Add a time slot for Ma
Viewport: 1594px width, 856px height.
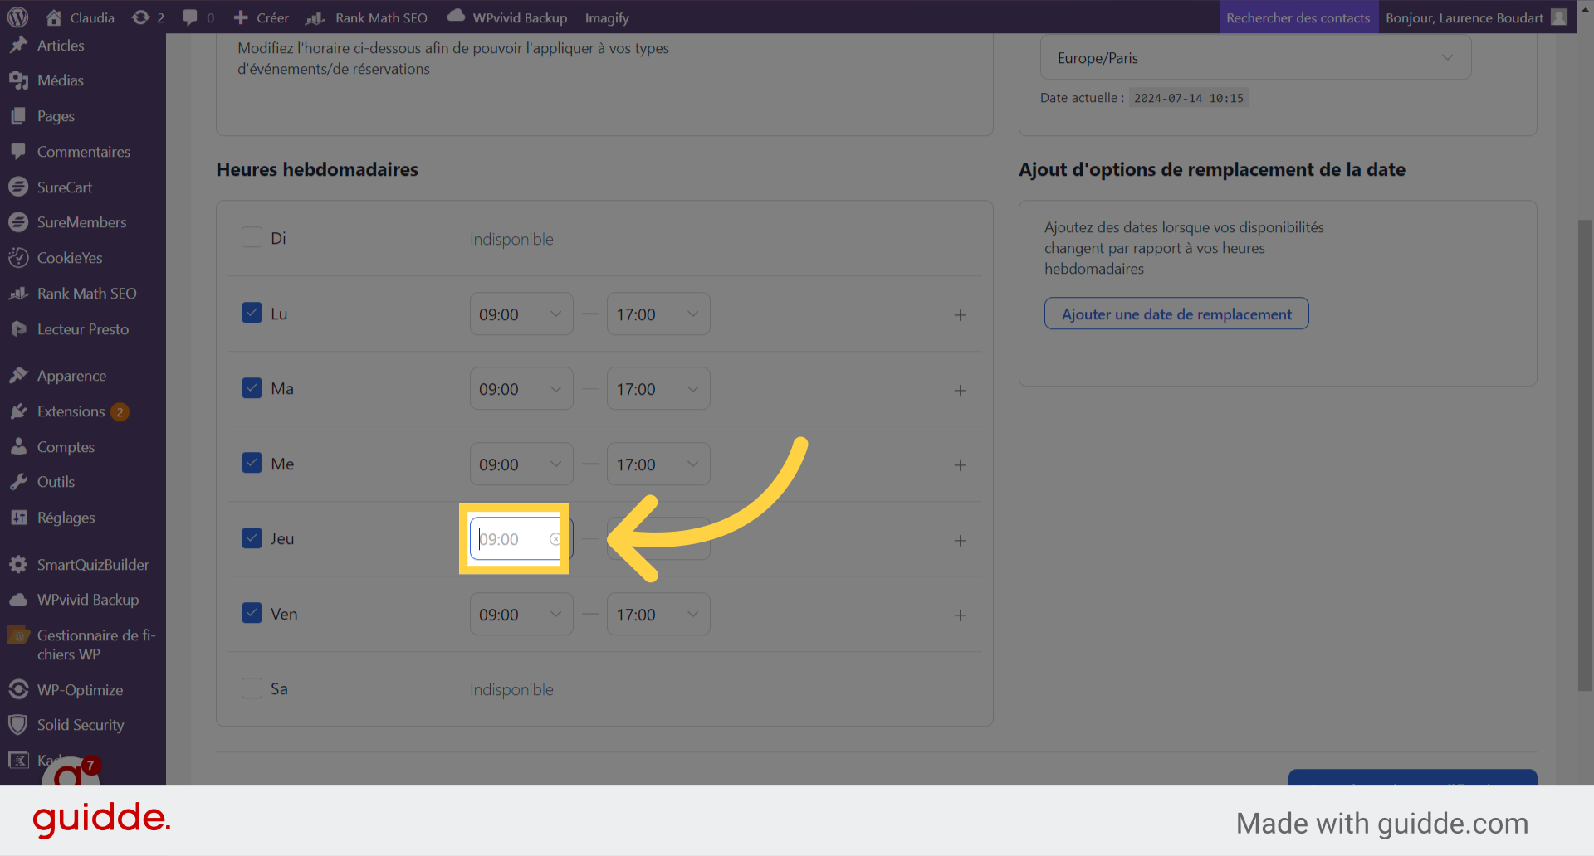(960, 391)
